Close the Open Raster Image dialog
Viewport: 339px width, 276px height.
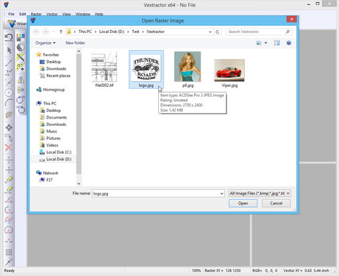click(291, 19)
